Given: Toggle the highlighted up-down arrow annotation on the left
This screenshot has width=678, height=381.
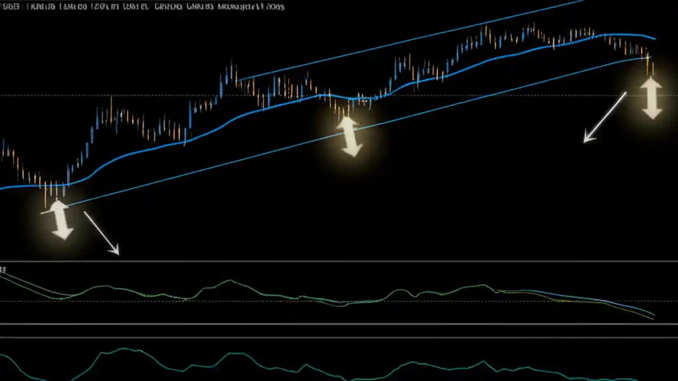Looking at the screenshot, I should click(60, 218).
